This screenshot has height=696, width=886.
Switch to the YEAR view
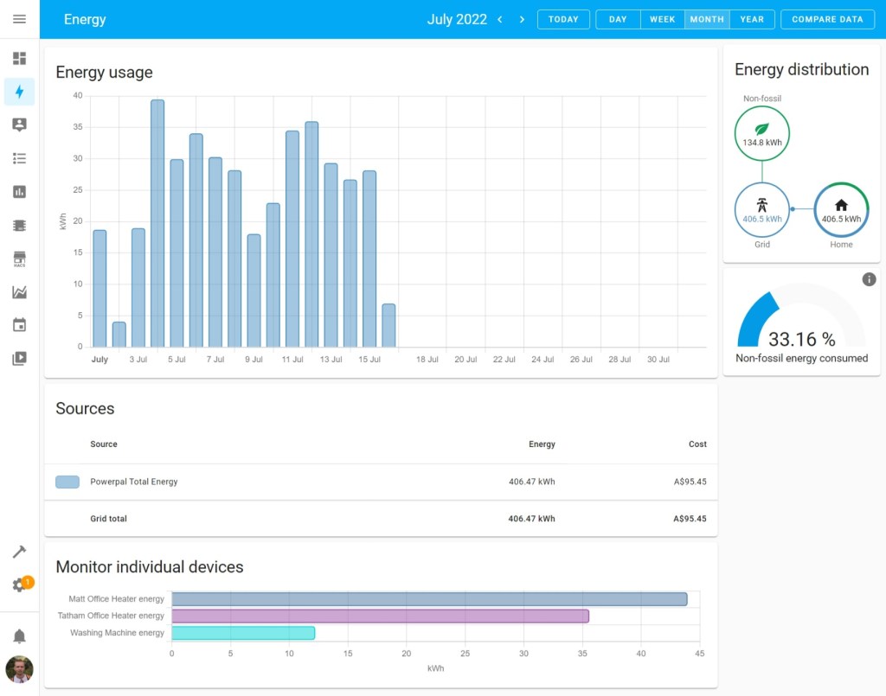(x=752, y=18)
